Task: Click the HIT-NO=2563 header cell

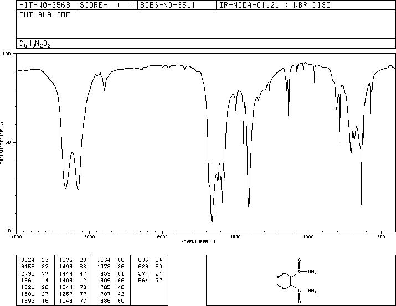Action: coord(45,5)
